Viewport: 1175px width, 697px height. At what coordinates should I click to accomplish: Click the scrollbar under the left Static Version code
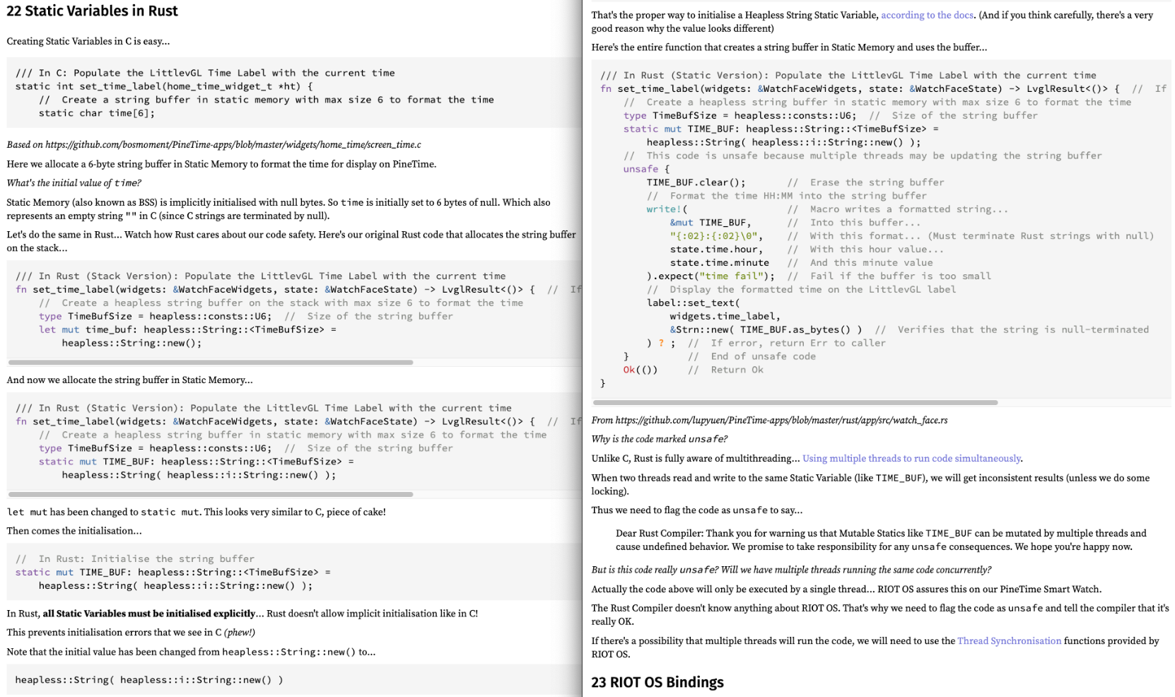click(x=211, y=494)
